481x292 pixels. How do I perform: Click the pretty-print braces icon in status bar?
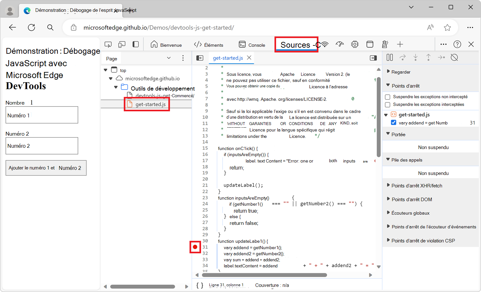199,285
